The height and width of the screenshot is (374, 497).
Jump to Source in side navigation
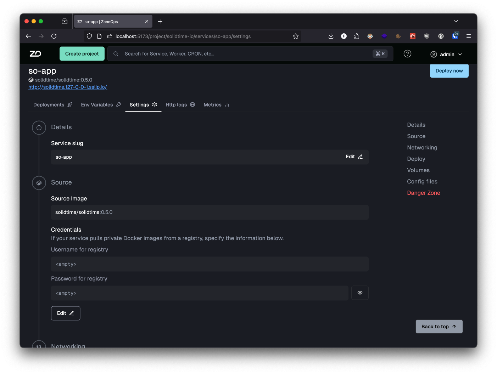pyautogui.click(x=416, y=136)
